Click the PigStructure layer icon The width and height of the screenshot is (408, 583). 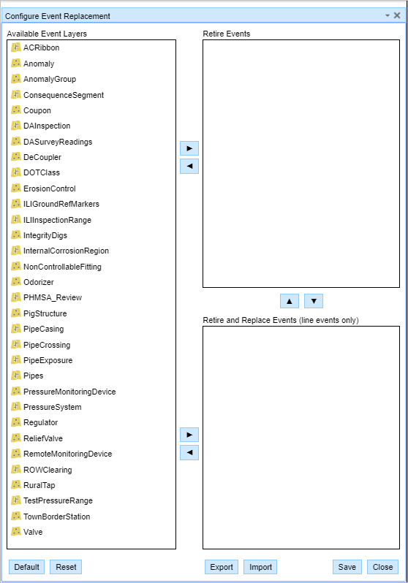(15, 313)
